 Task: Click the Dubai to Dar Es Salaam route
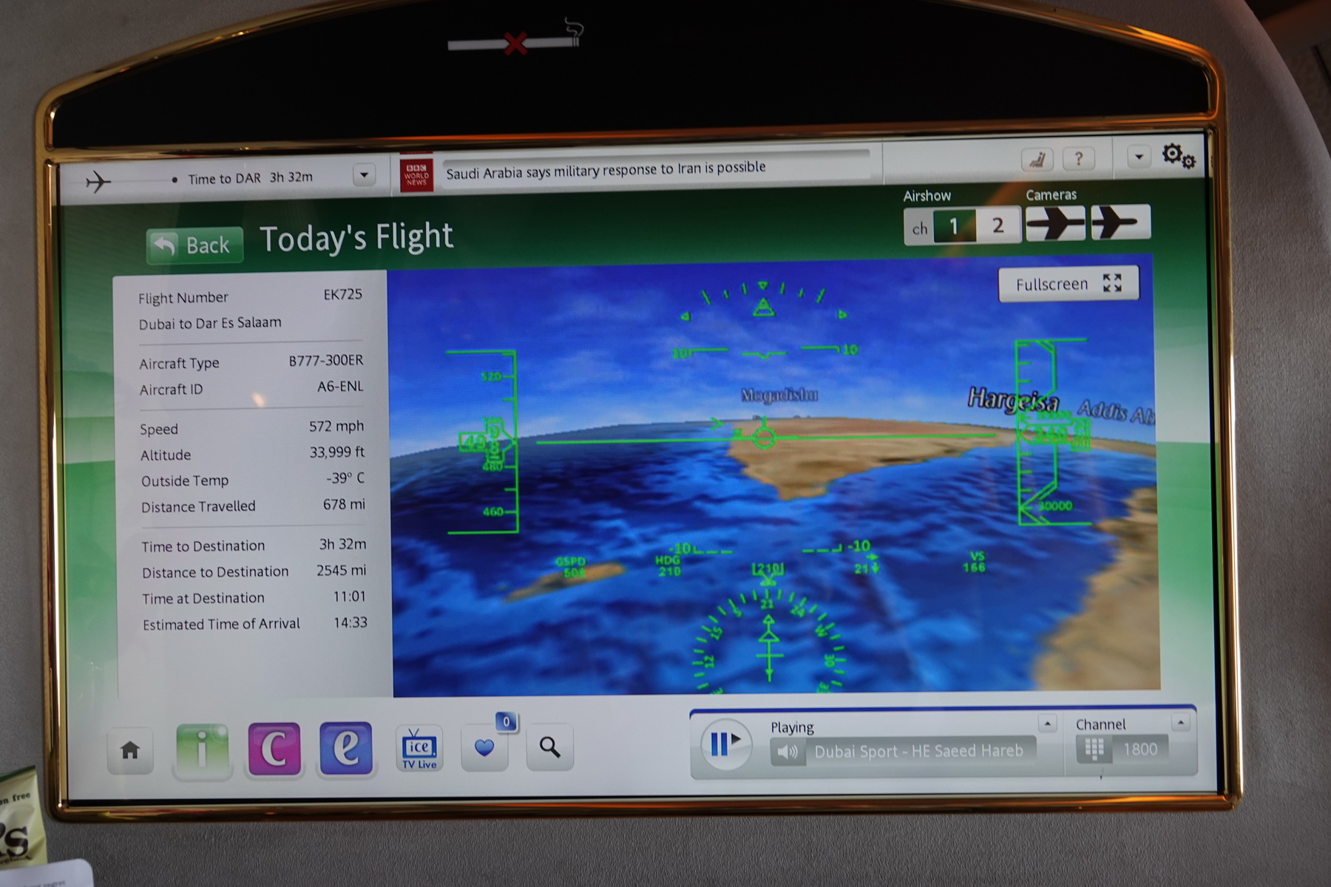coord(210,323)
